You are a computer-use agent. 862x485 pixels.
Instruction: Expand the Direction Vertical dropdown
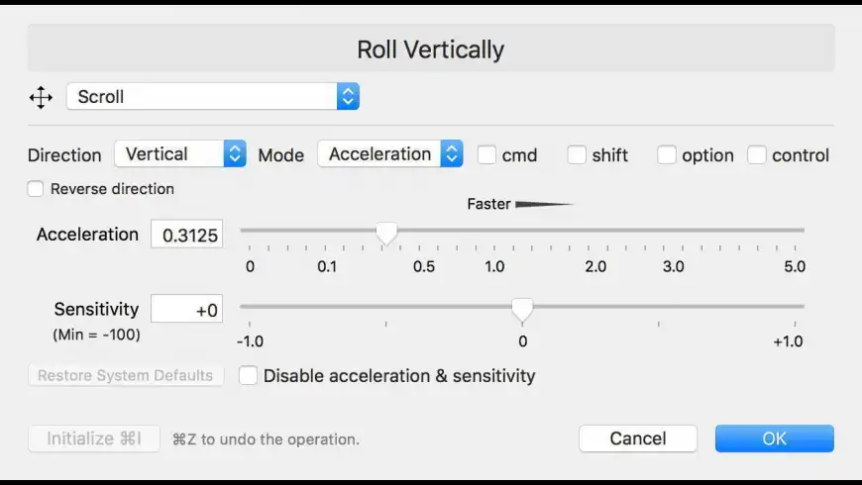179,153
